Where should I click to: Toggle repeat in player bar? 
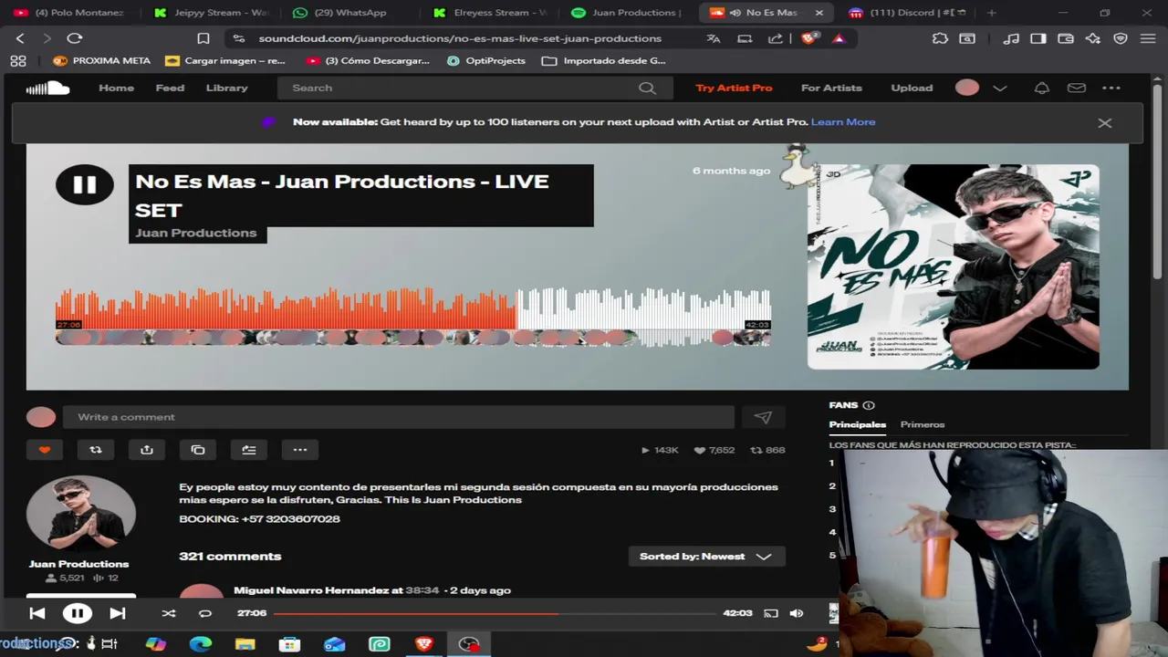tap(205, 613)
